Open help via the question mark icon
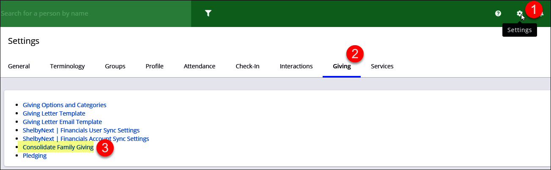 498,13
